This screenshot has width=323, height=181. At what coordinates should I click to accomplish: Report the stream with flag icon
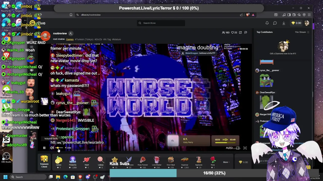click(x=246, y=32)
